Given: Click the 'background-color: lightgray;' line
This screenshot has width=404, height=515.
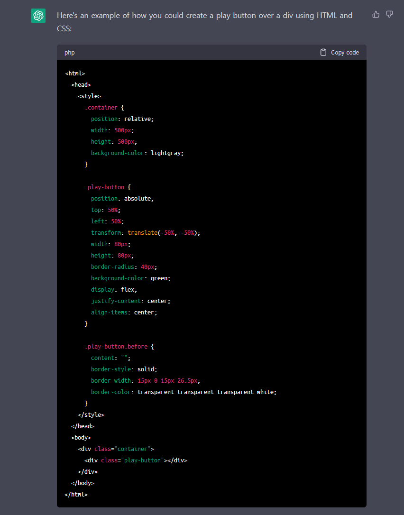Looking at the screenshot, I should click(138, 153).
